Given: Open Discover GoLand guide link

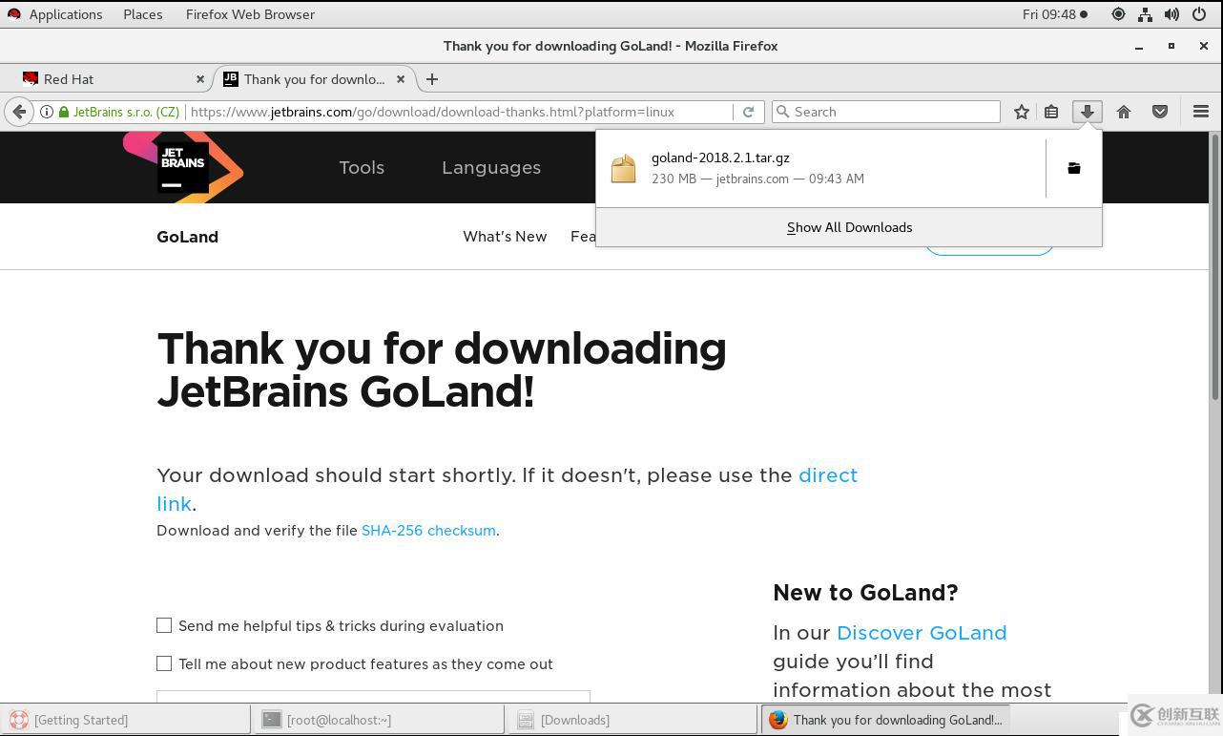Looking at the screenshot, I should tap(922, 633).
